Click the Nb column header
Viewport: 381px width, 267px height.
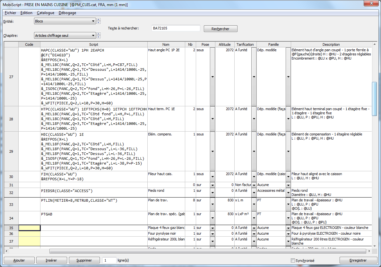[x=190, y=44]
